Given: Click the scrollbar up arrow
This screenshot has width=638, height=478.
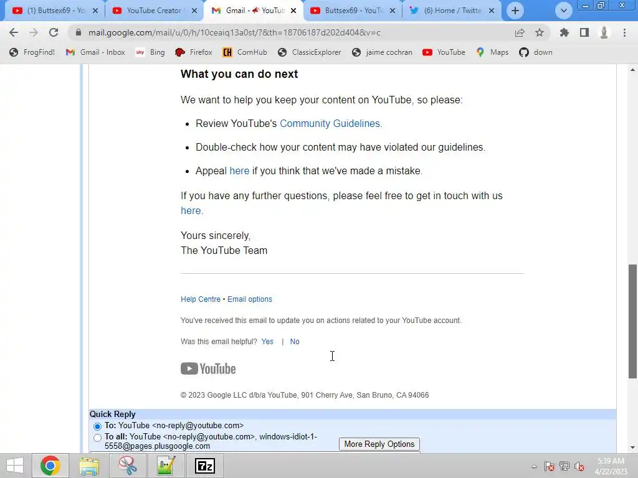Looking at the screenshot, I should coord(632,70).
